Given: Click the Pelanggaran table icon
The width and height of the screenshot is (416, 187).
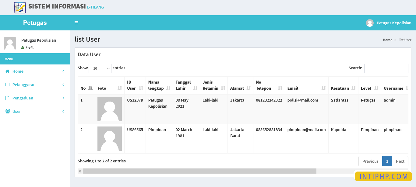Looking at the screenshot, I should coord(8,85).
